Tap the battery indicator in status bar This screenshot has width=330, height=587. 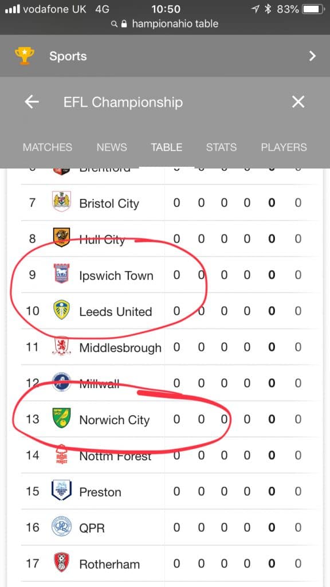coord(313,9)
